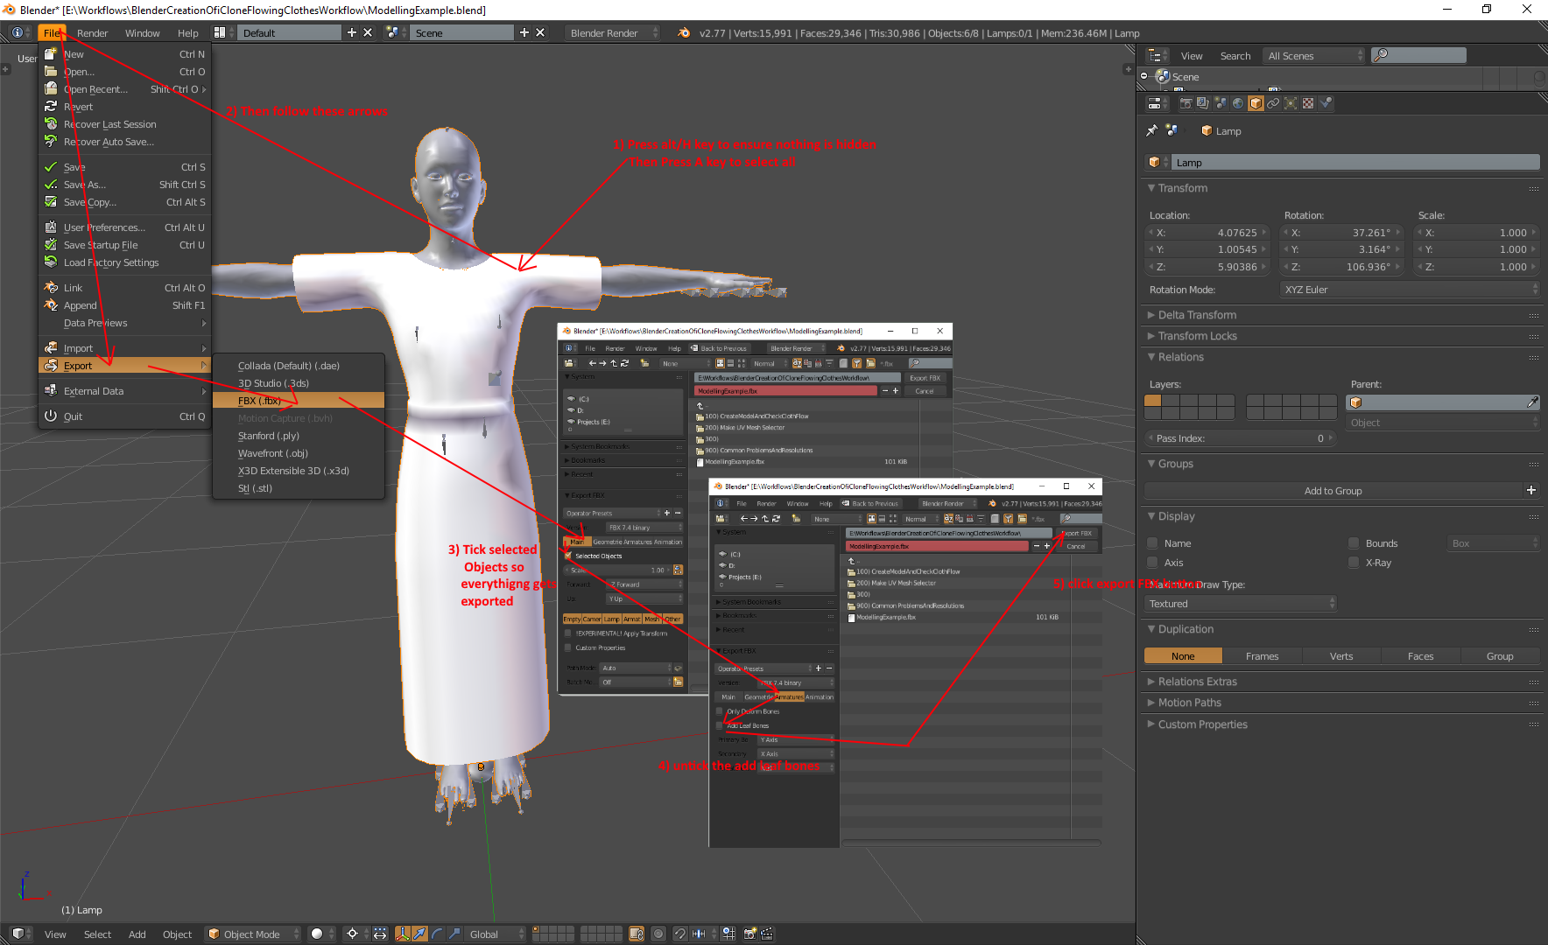1548x945 pixels.
Task: Open the Scene properties tab icon
Action: click(1221, 103)
